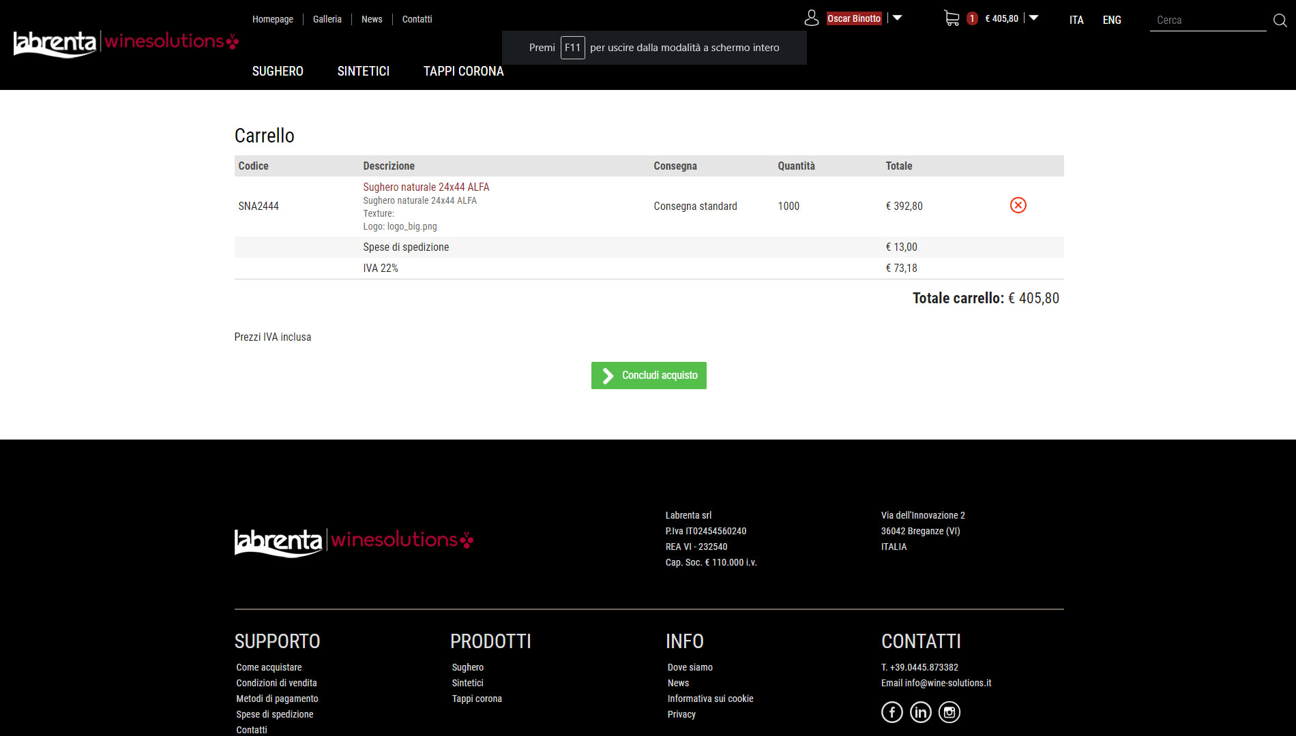
Task: Expand the Oscar Binotto account dropdown arrow
Action: pos(898,18)
